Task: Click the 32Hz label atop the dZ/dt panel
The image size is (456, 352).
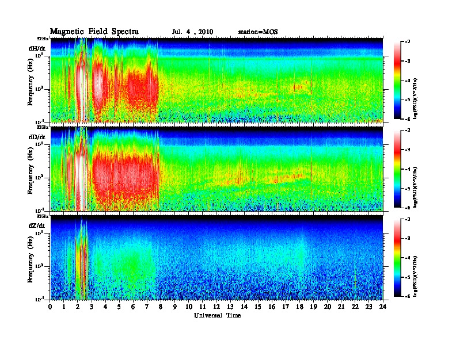Action: 43,216
